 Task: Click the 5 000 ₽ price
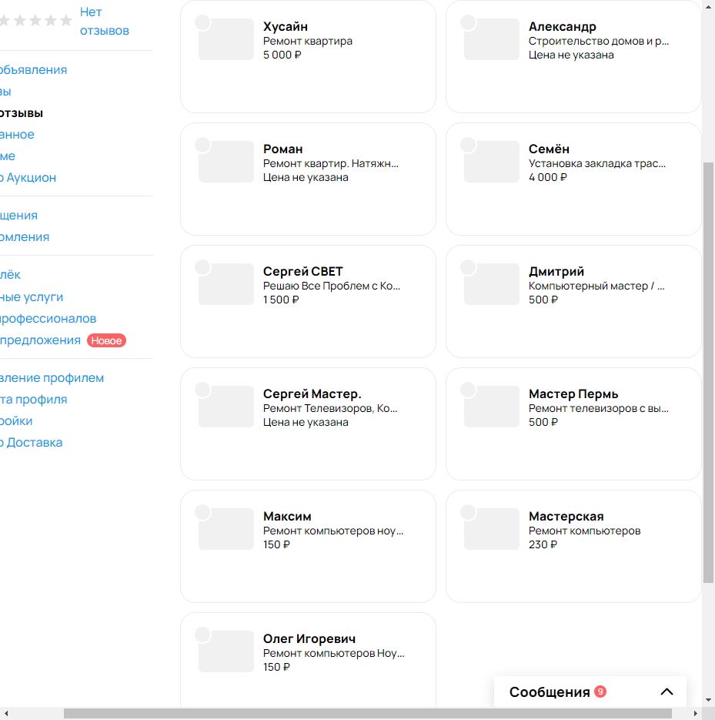click(282, 55)
